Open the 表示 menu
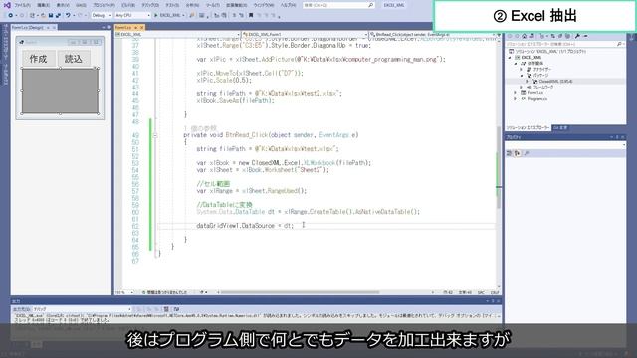Viewport: 637px width, 358px height. [63, 5]
